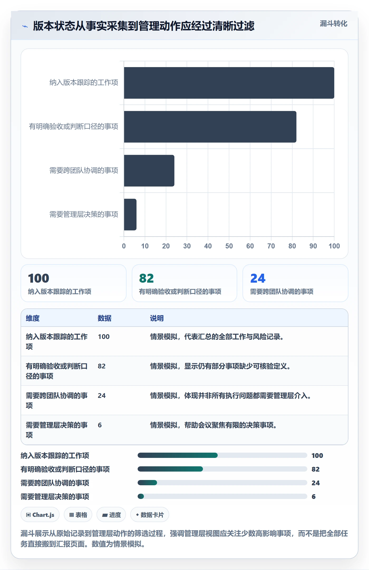Click the chart bar for 纳入版本跟踪的工作项
The image size is (369, 570).
pos(229,83)
